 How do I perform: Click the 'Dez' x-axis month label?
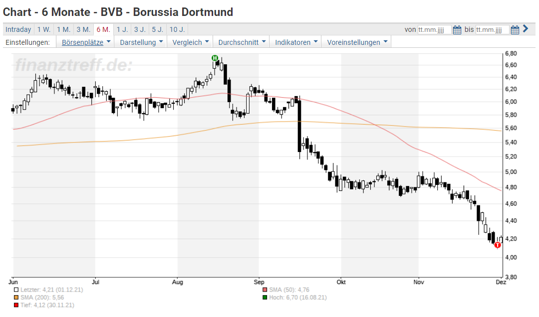tap(501, 282)
